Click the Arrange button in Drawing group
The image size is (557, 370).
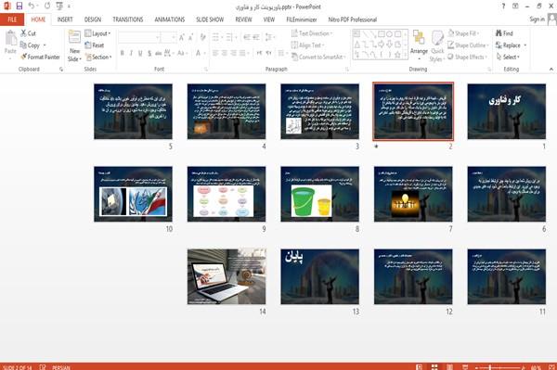click(x=419, y=45)
